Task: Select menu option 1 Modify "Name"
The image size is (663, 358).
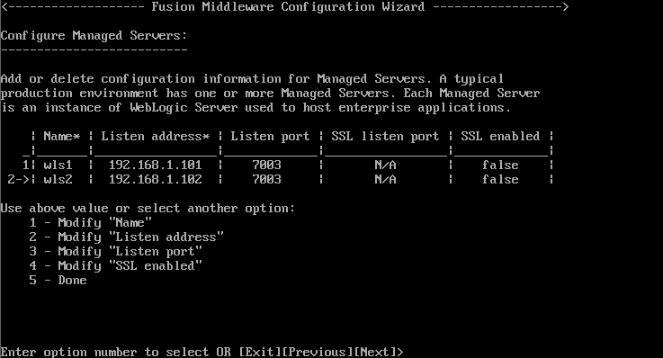Action: [91, 223]
